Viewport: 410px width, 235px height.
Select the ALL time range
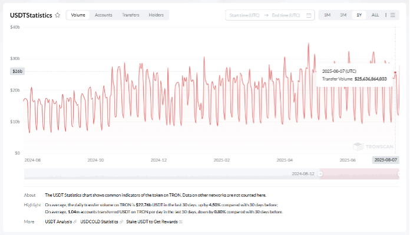tap(375, 15)
